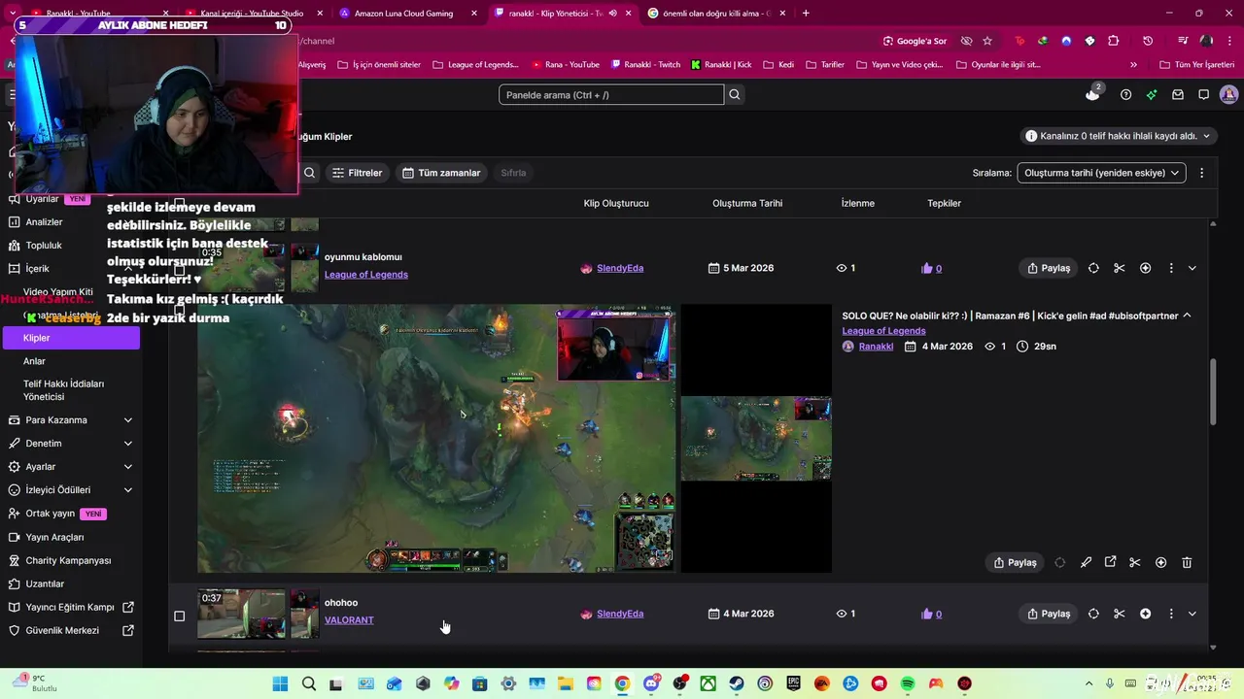Screen dimensions: 1244x699
Task: Click the Tüm zamanlar date filter
Action: click(441, 173)
